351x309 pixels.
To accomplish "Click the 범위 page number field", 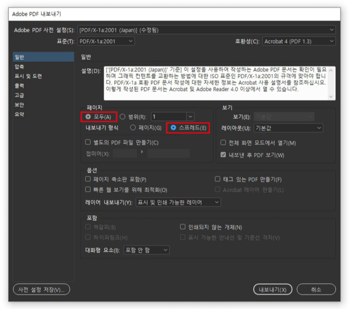I will (169, 116).
